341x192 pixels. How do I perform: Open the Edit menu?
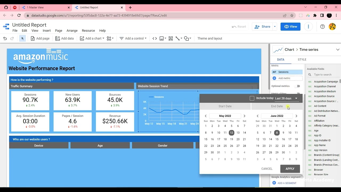point(25,31)
